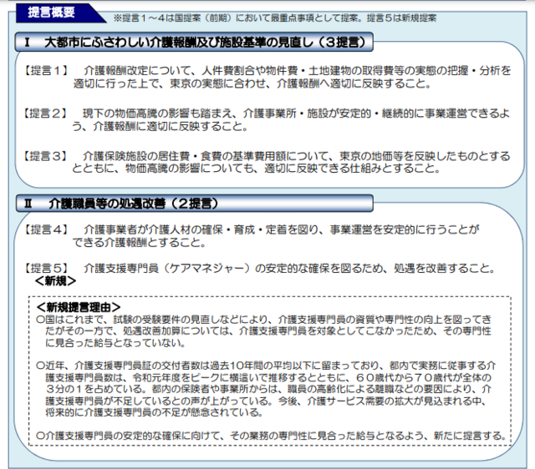This screenshot has width=535, height=469.
Task: Click the 【提言1】 label
Action: pos(47,73)
